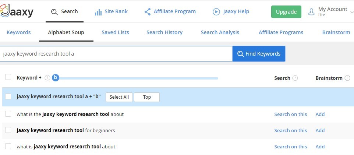Check "what is the jaaxy keyword research tool about"
This screenshot has width=354, height=155.
[x=8, y=114]
